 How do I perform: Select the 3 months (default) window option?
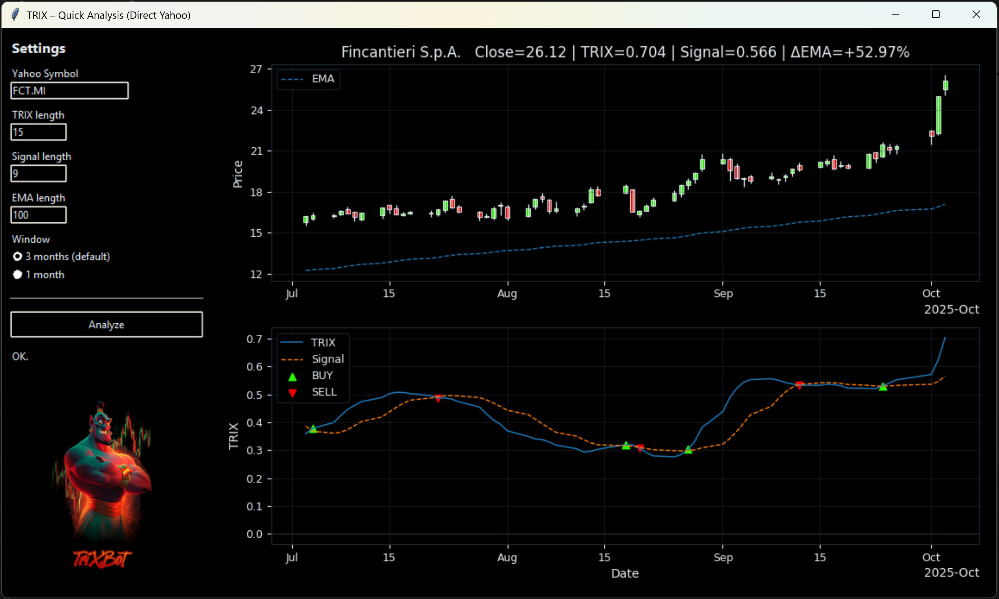coord(17,256)
